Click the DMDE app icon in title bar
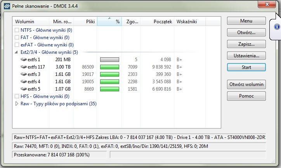The image size is (281, 168). [7, 6]
